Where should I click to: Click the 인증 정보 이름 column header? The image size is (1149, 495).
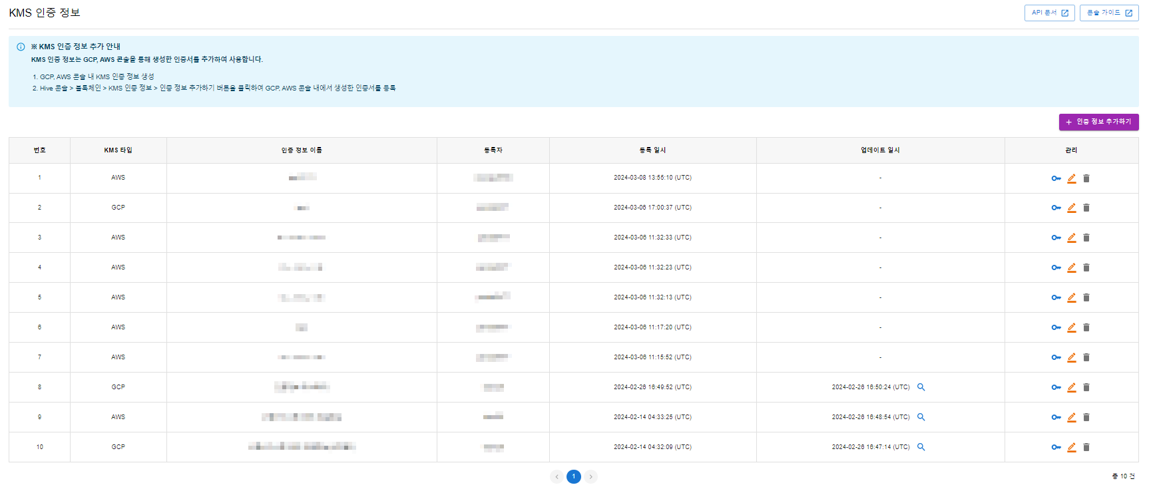coord(302,150)
